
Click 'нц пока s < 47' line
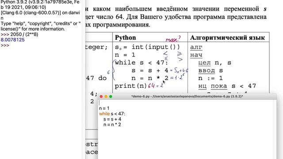point(227,86)
